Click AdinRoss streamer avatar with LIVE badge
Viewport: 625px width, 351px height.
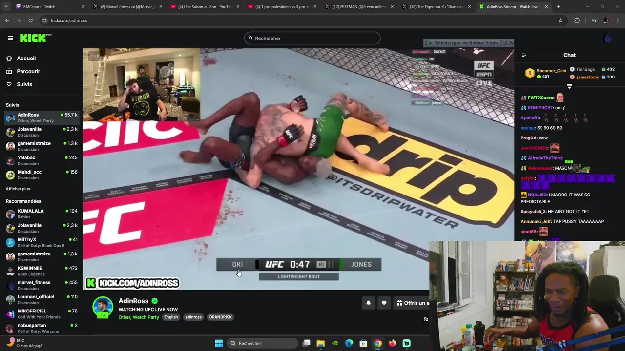point(103,307)
